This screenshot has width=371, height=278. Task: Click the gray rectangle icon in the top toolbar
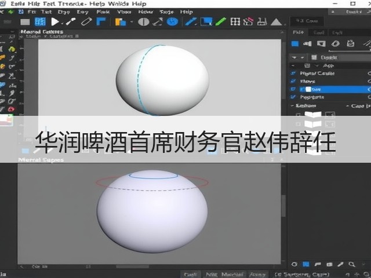[x=25, y=22]
